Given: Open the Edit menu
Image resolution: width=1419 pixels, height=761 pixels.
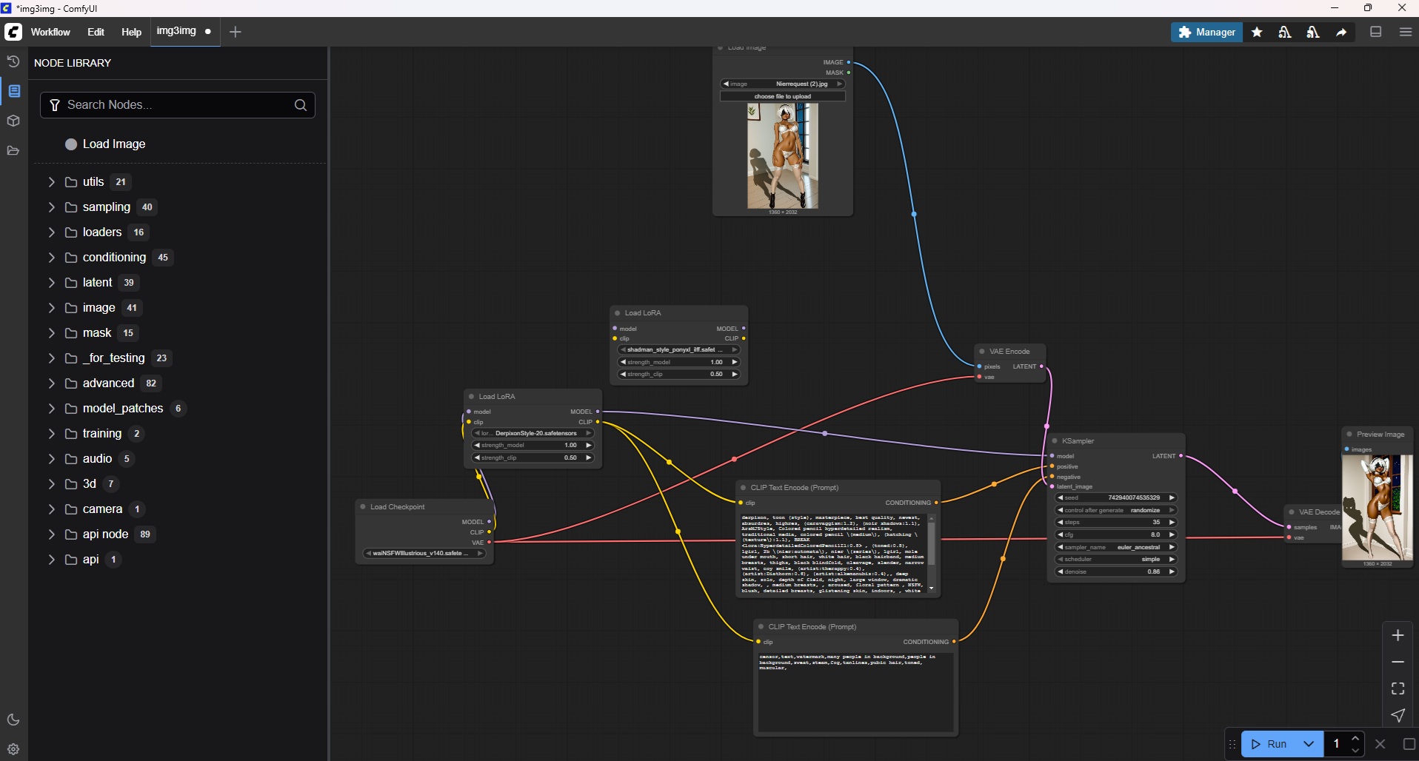Looking at the screenshot, I should click(x=96, y=32).
